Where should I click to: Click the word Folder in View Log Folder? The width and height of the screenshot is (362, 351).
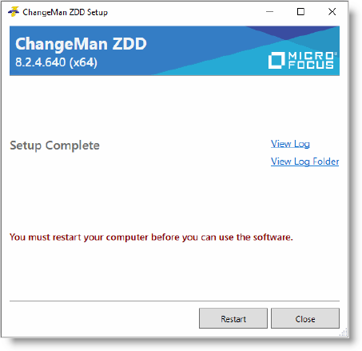pyautogui.click(x=326, y=162)
